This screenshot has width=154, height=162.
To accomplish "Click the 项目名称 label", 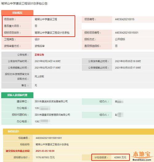I will (10, 19).
